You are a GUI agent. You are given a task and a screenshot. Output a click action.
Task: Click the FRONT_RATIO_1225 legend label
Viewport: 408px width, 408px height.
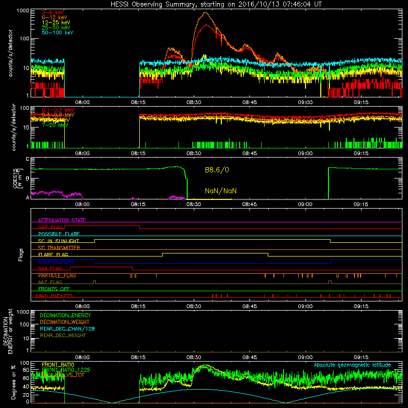pyautogui.click(x=66, y=370)
